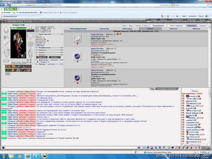This screenshot has width=212, height=159.
Task: Click the clock icon in chat bar
Action: 169,148
